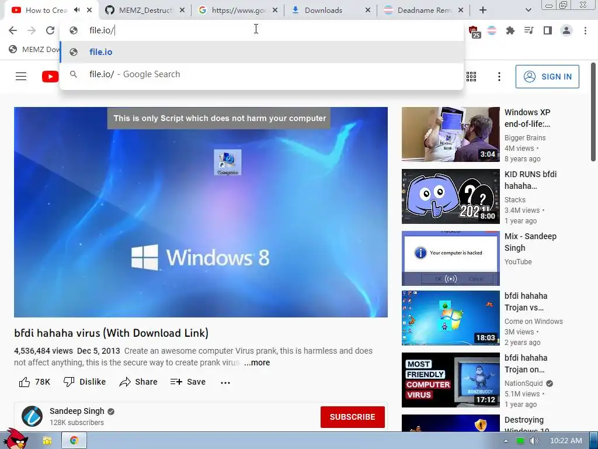Open Most Friendly Computer Virus thumbnail

coord(450,380)
